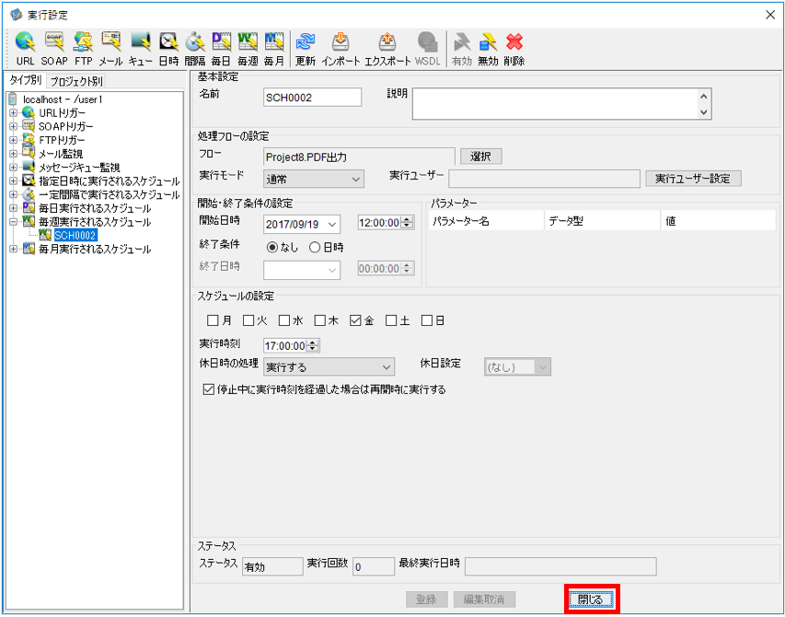This screenshot has height=617, width=785.
Task: Click the インポート import icon
Action: click(341, 49)
